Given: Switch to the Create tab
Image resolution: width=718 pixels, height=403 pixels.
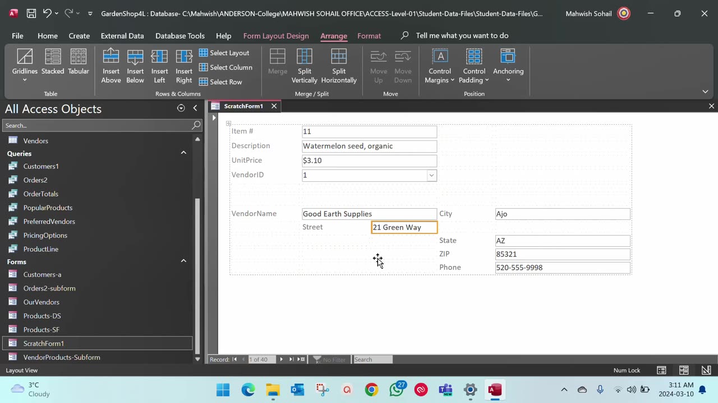Looking at the screenshot, I should [79, 35].
